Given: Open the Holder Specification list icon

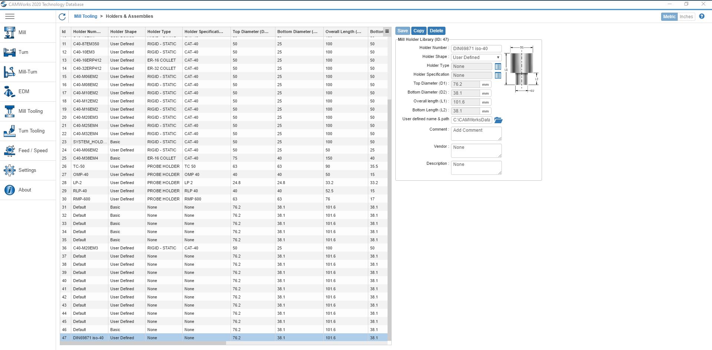Looking at the screenshot, I should (x=498, y=75).
